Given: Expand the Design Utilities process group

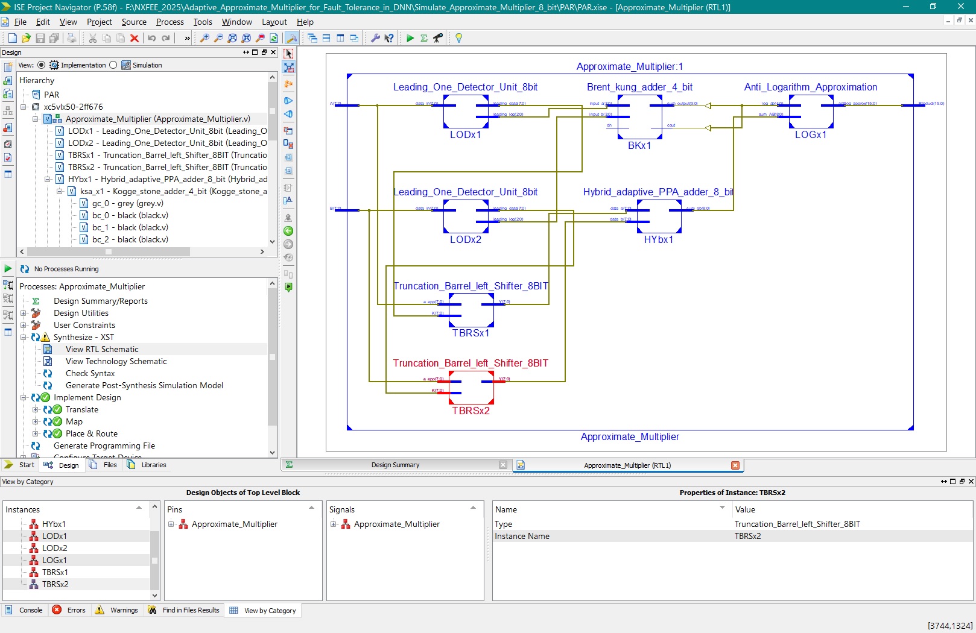Looking at the screenshot, I should [x=24, y=313].
